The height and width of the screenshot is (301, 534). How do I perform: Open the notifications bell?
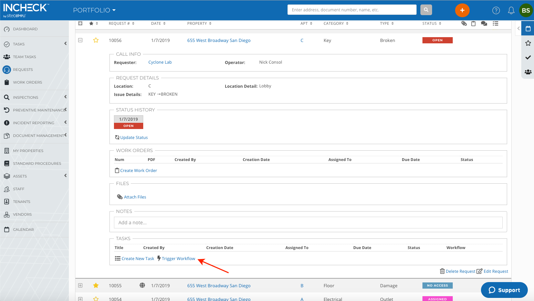point(511,10)
